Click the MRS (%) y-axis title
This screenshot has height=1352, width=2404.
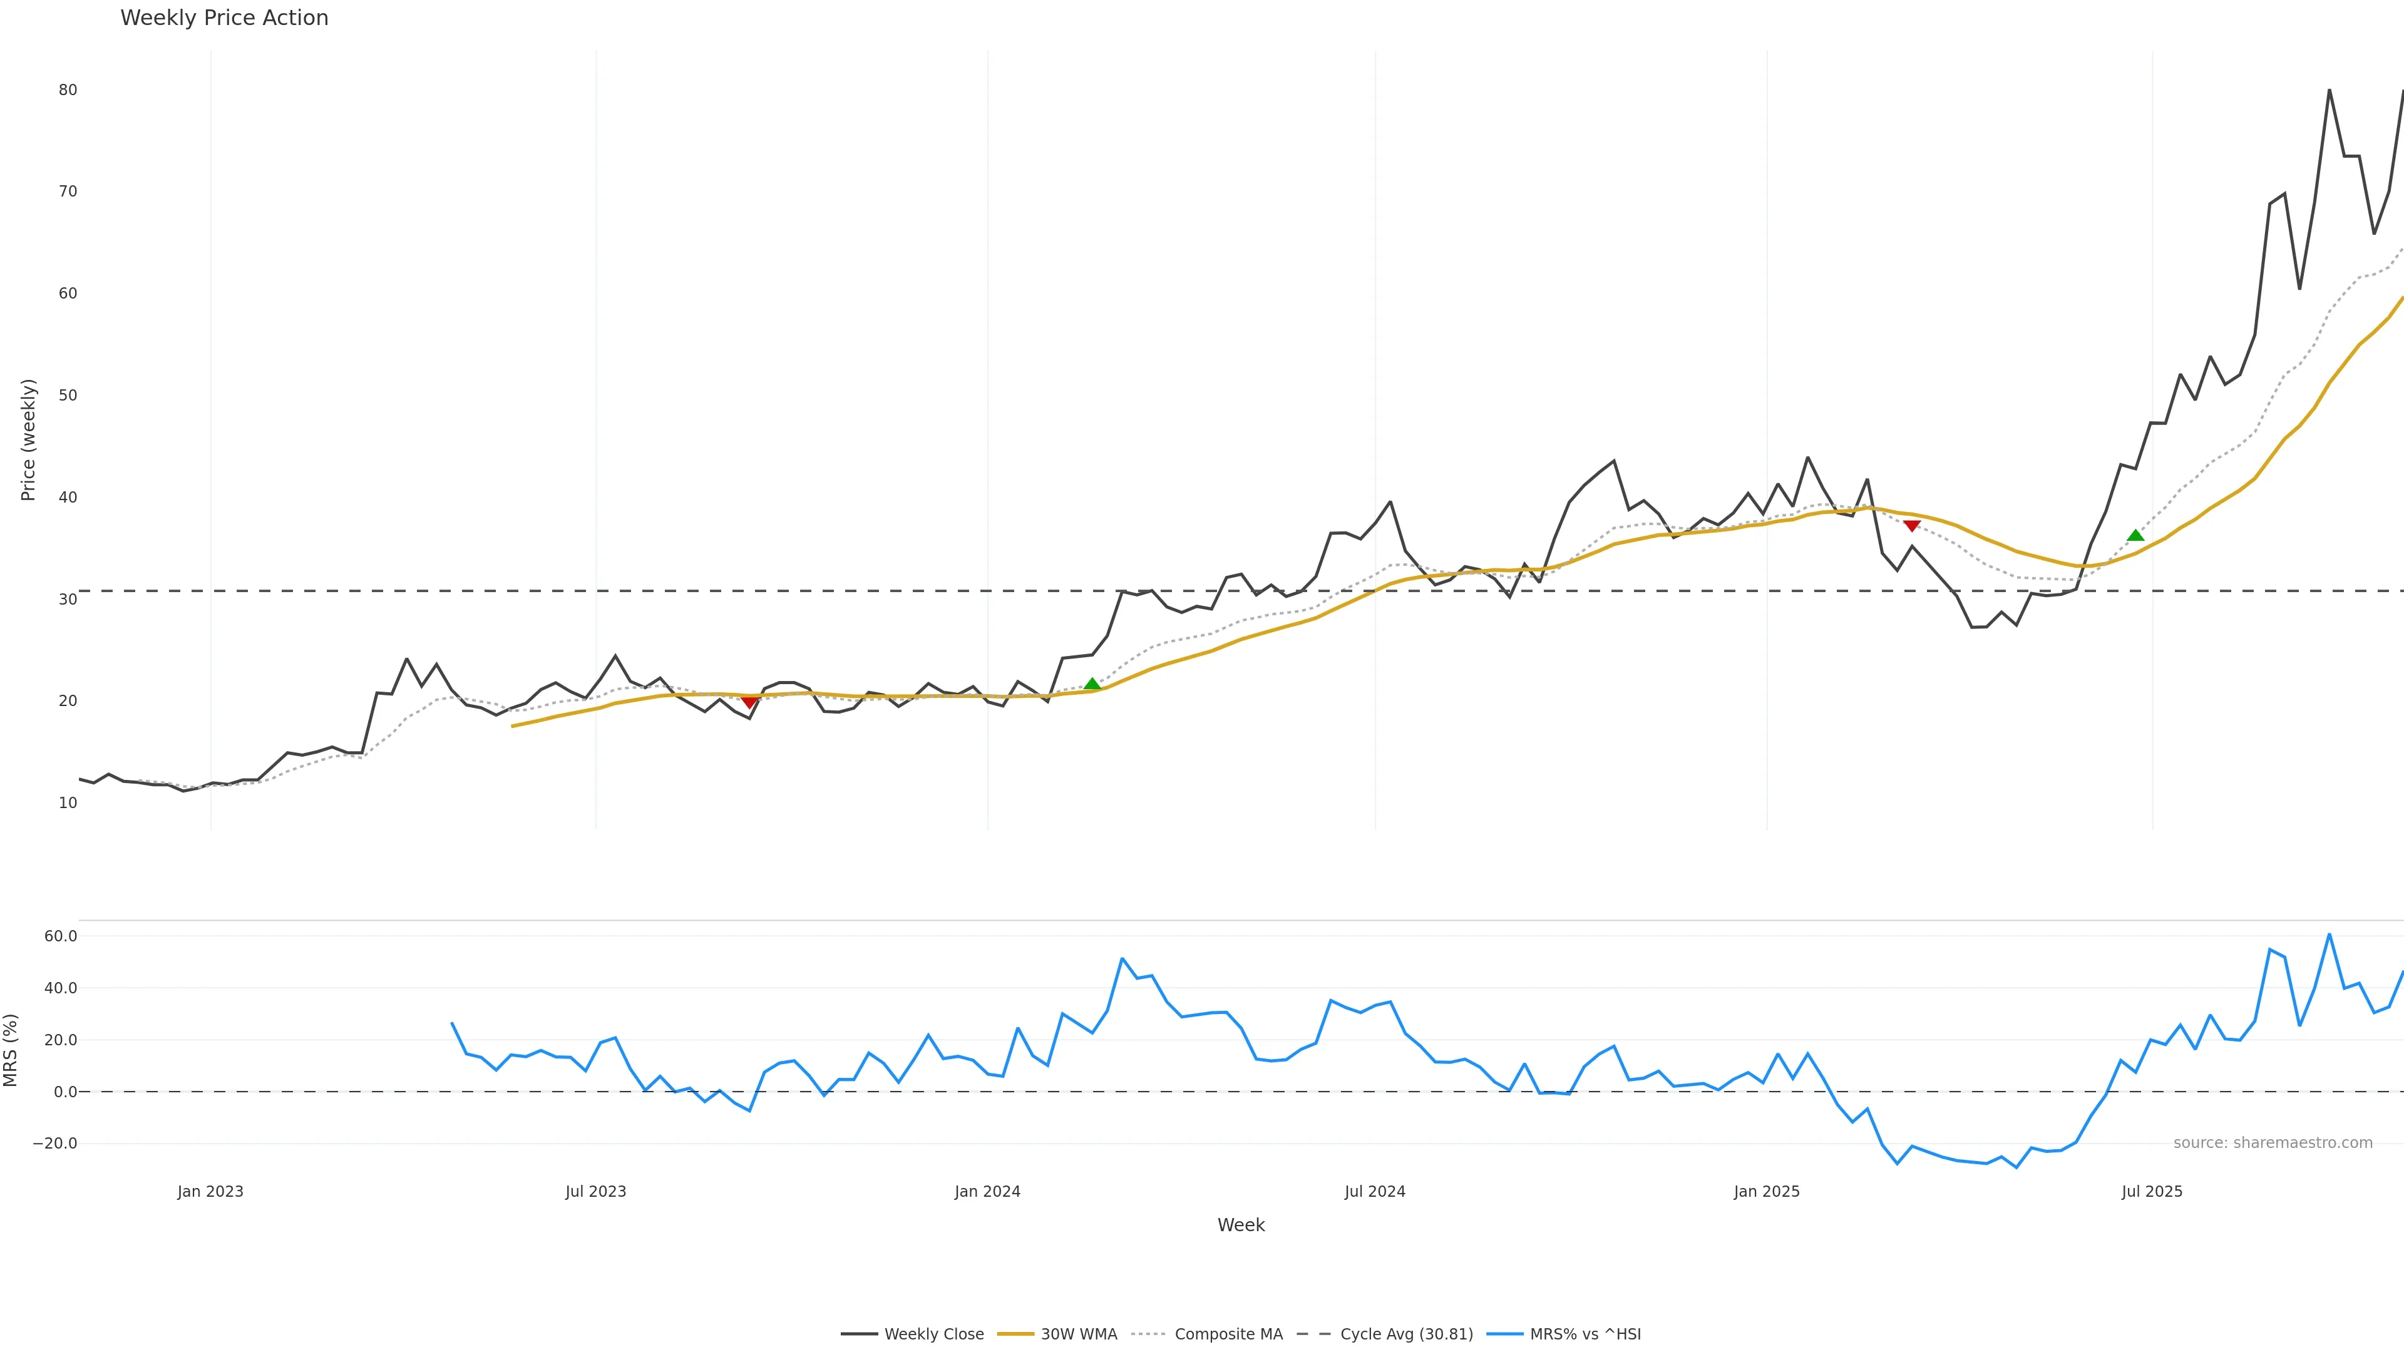11,1050
